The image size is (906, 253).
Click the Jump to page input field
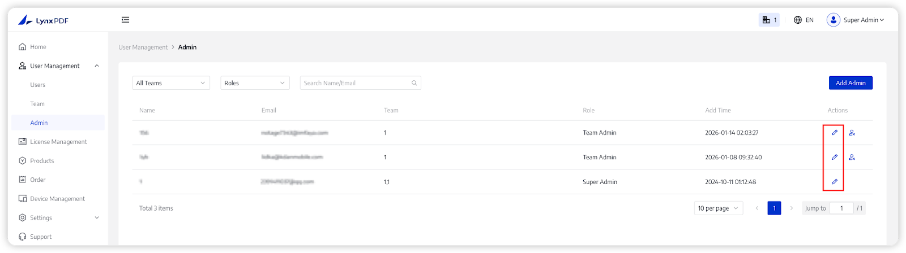[841, 208]
